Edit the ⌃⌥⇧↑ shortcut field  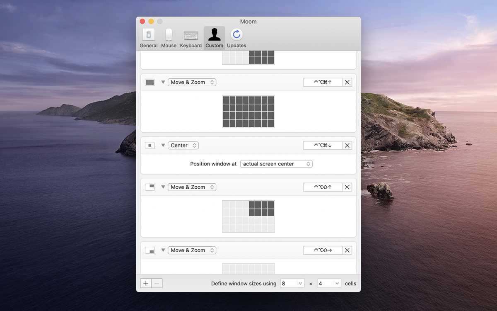pos(323,187)
